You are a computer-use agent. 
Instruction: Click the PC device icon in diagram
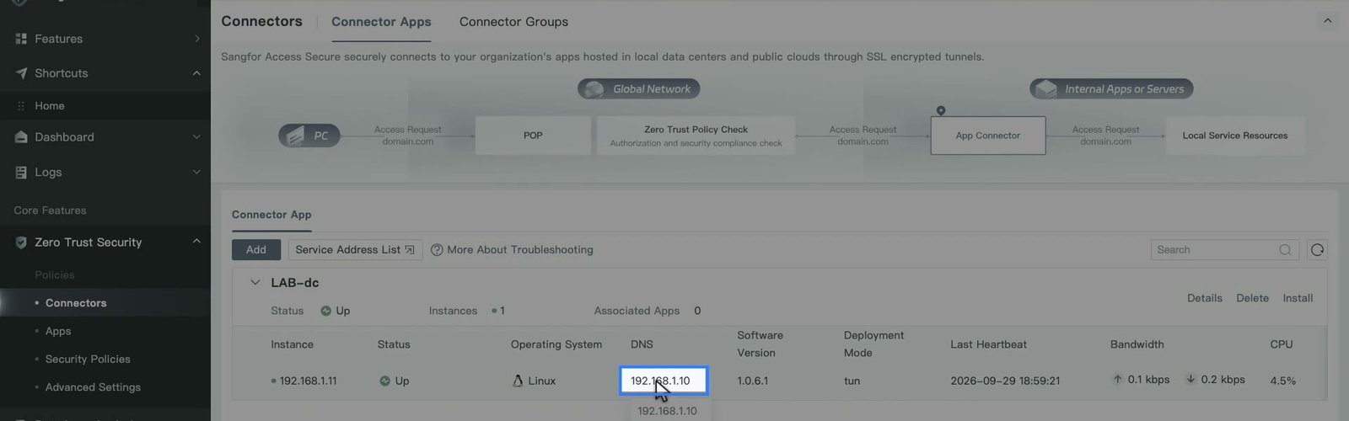[294, 136]
